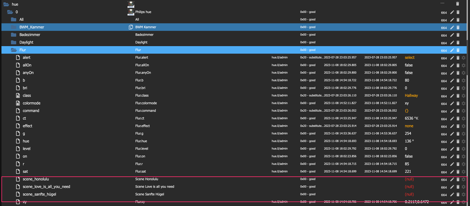The image size is (470, 206).
Task: Toggle the Flur.anyOn false value
Action: (409, 73)
